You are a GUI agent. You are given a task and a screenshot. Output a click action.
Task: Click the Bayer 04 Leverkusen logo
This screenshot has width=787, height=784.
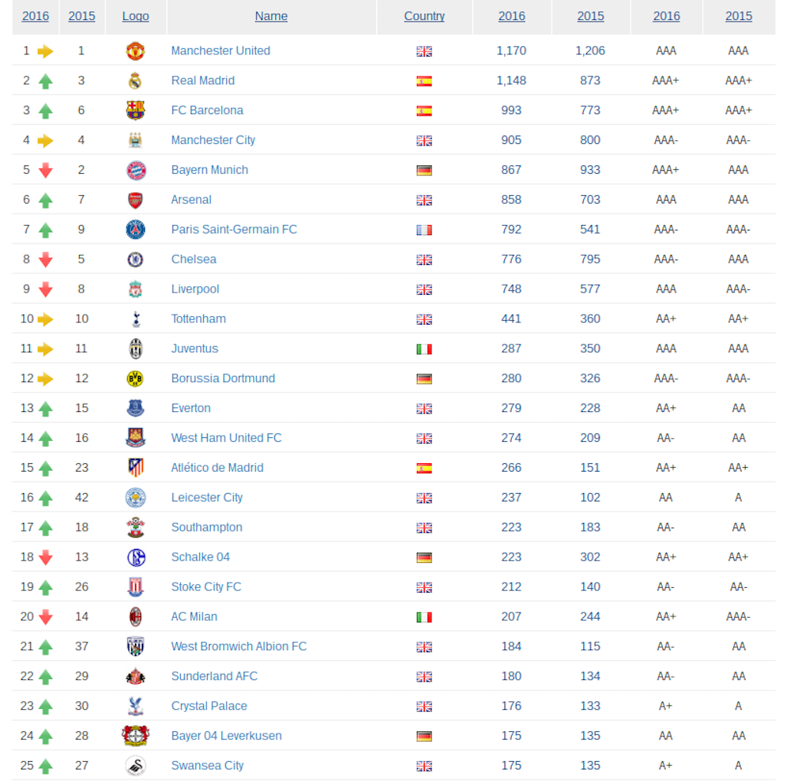pyautogui.click(x=136, y=736)
